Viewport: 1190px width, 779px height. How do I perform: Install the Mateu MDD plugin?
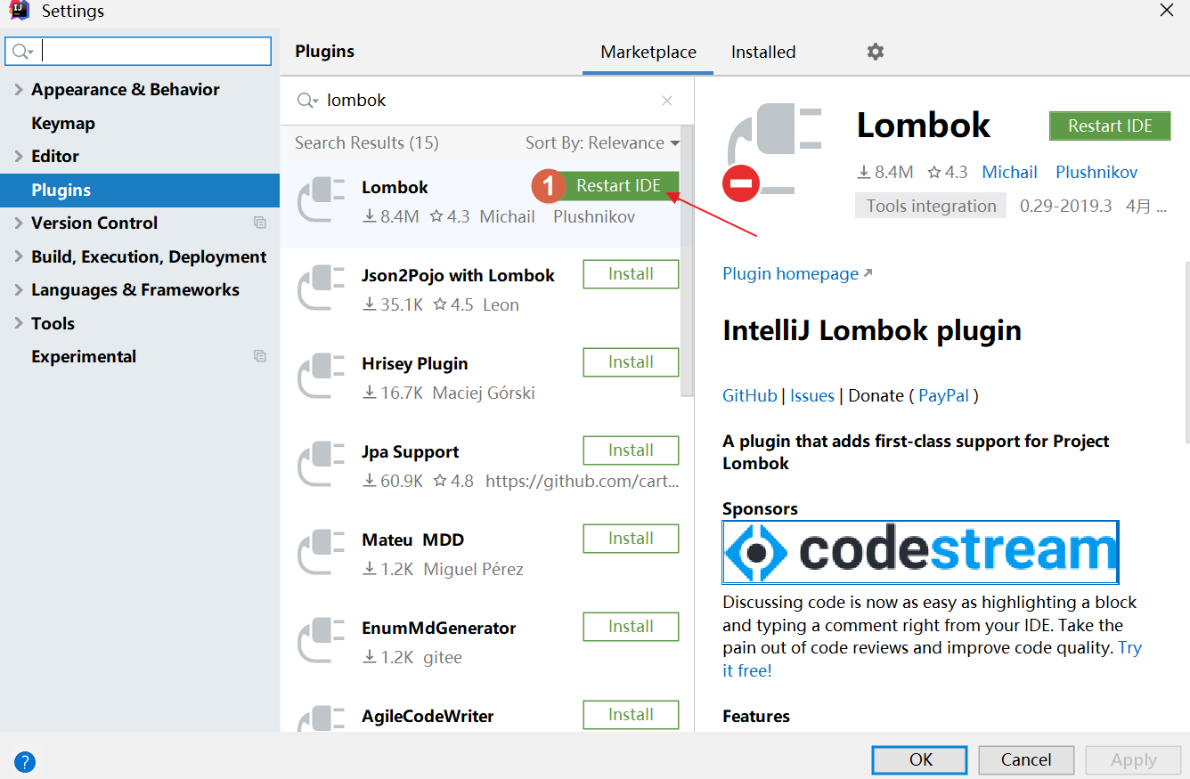point(631,539)
